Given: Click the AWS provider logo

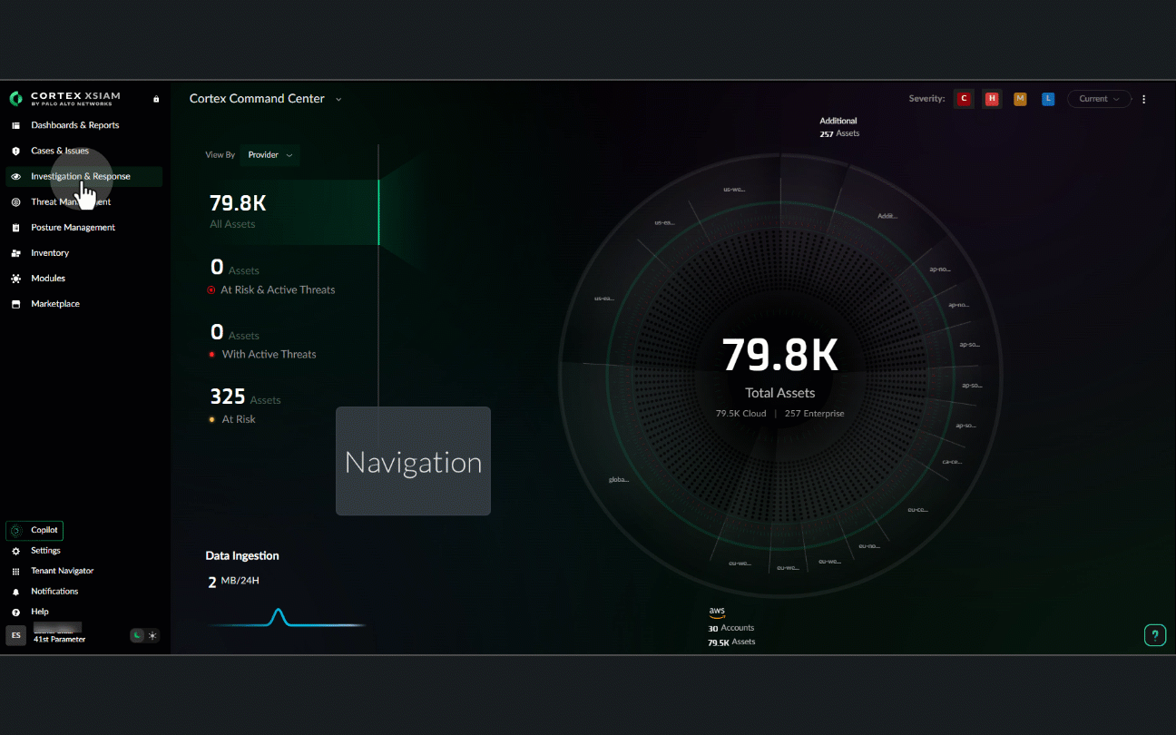Looking at the screenshot, I should [717, 612].
